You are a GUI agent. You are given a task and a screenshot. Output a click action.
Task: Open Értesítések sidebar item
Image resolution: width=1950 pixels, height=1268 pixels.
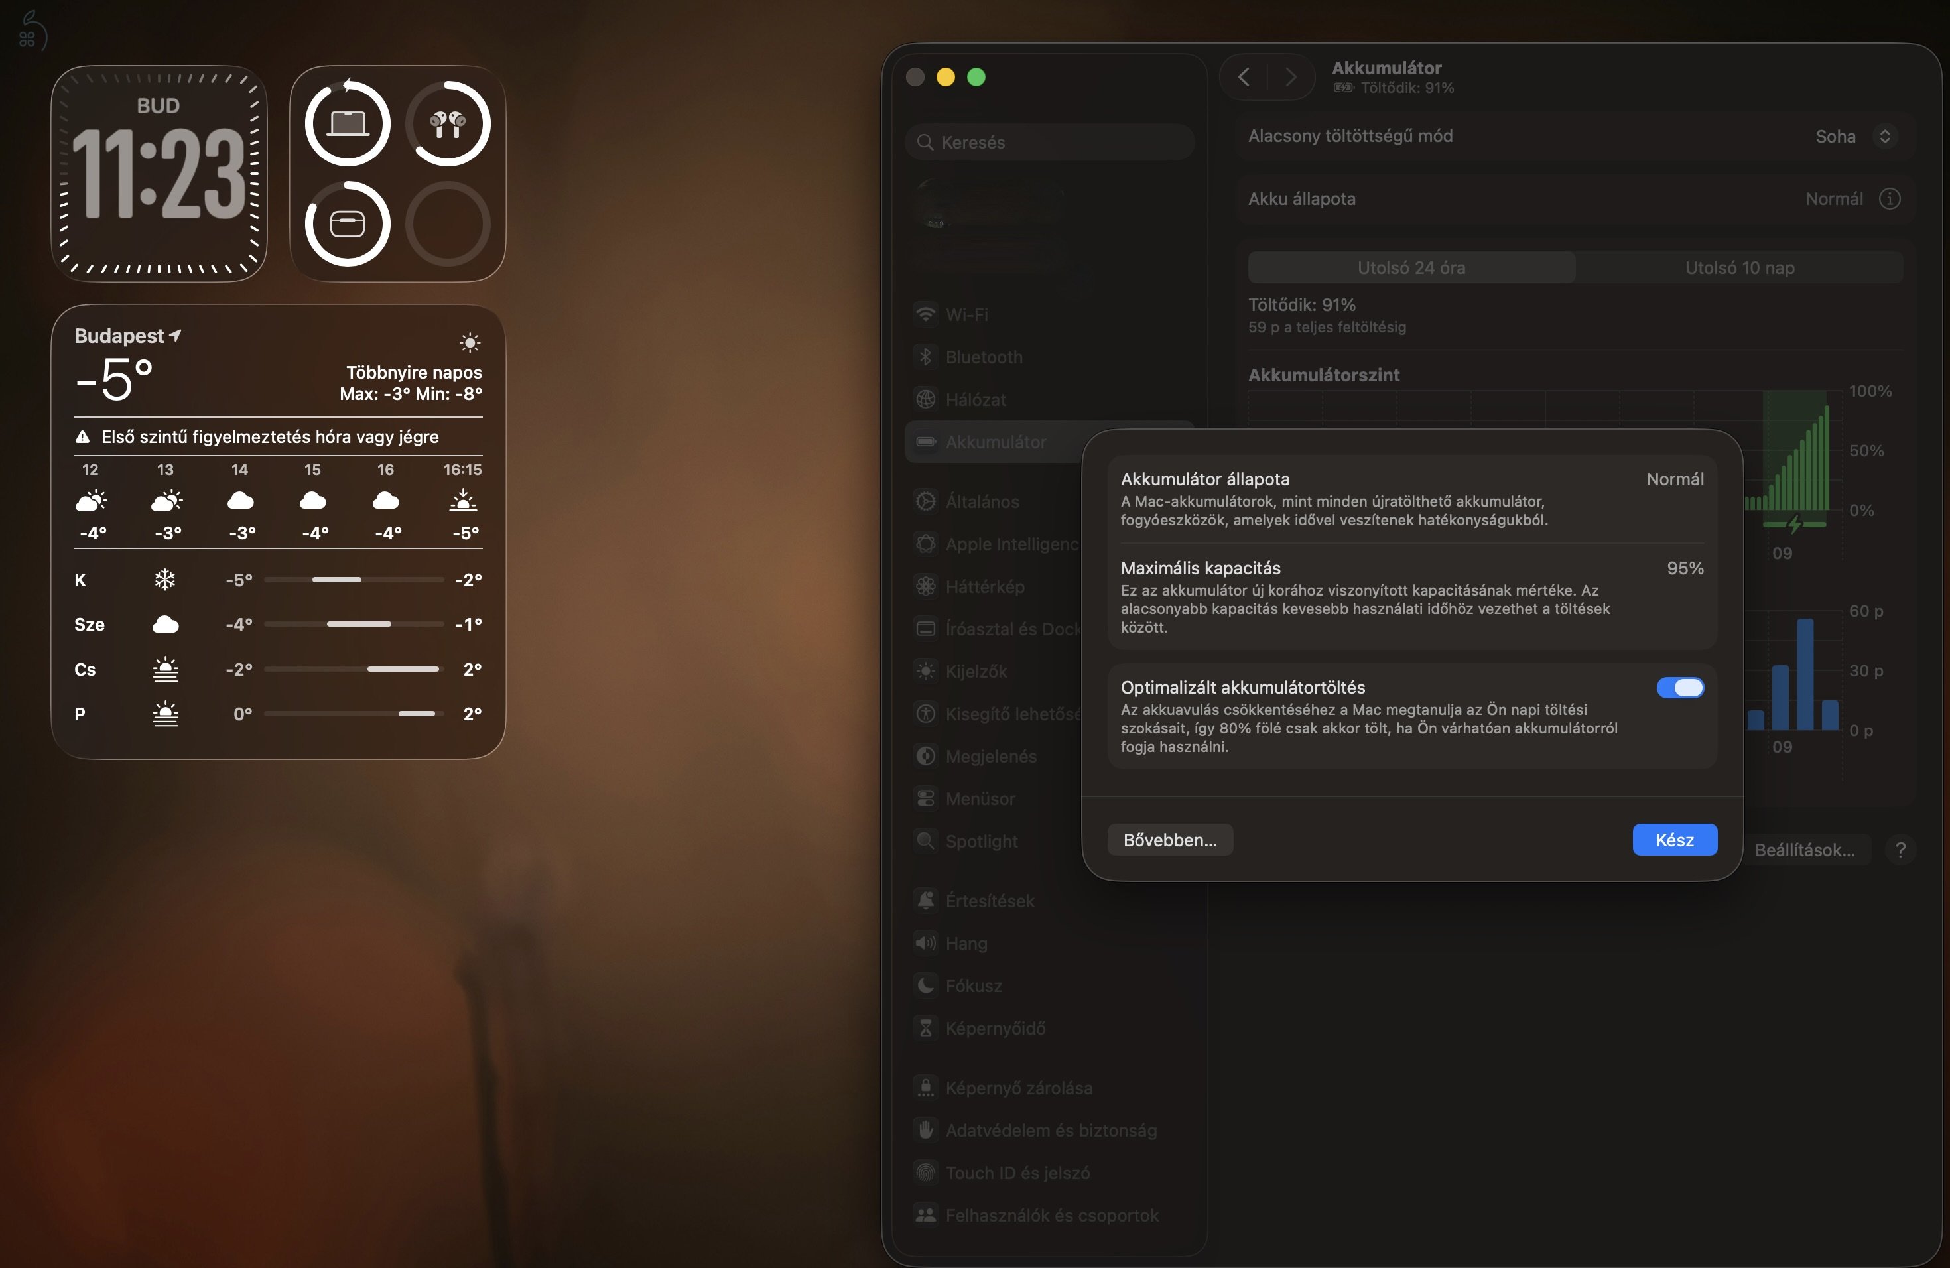(x=989, y=901)
